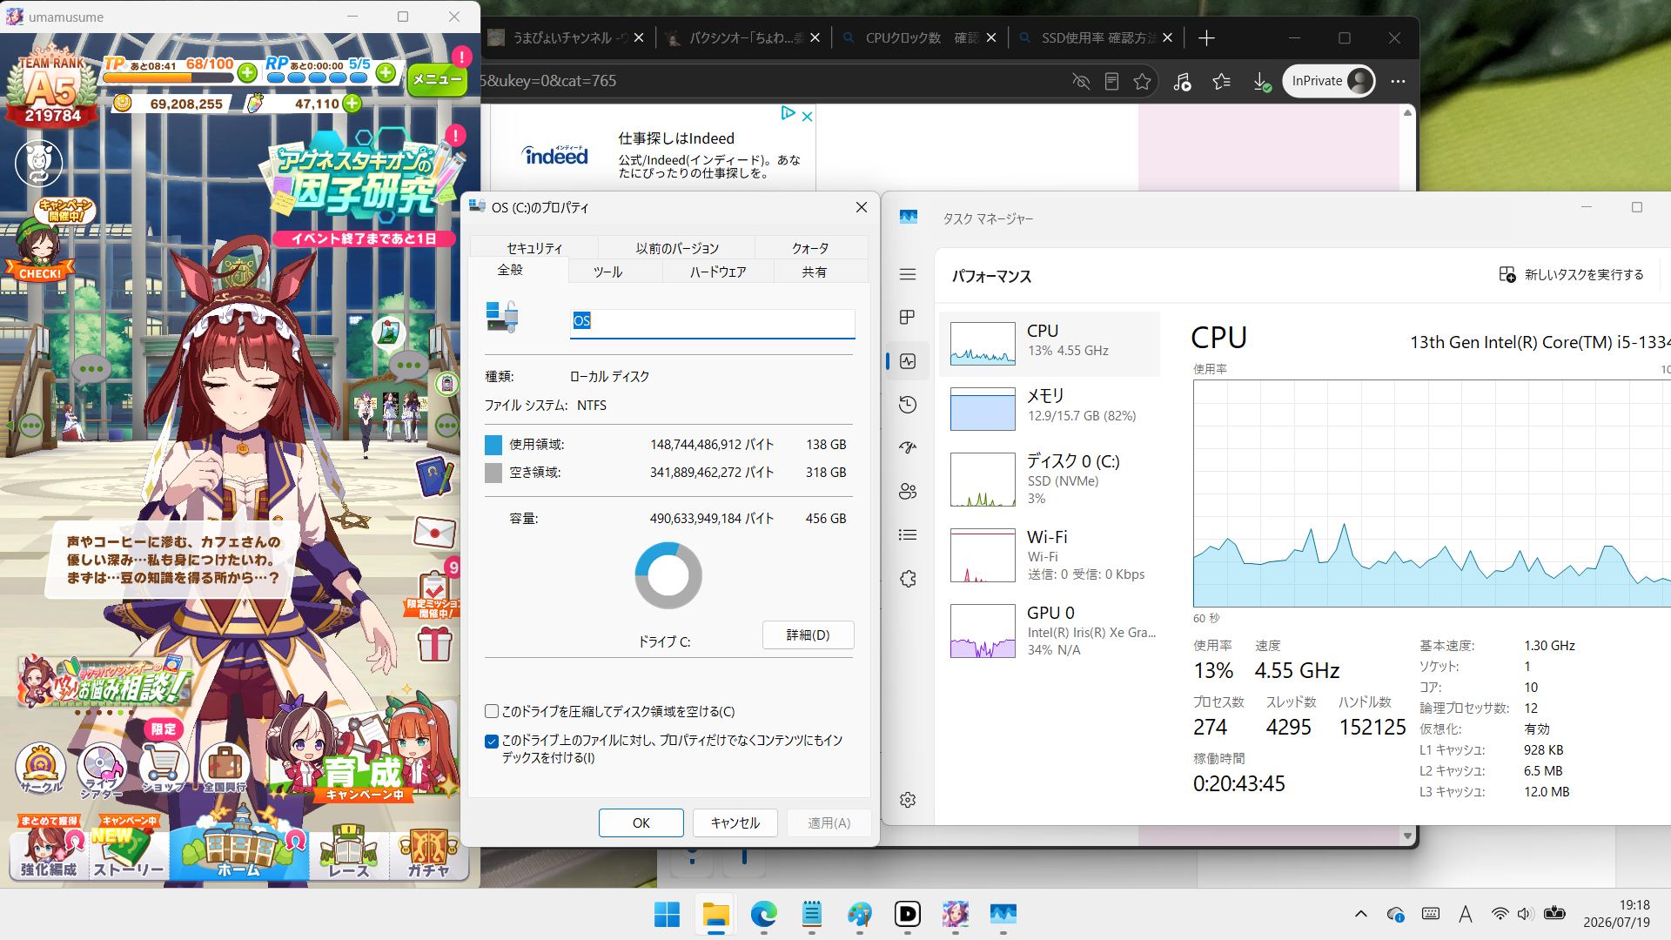
Task: Add TP with the green plus button
Action: (247, 73)
